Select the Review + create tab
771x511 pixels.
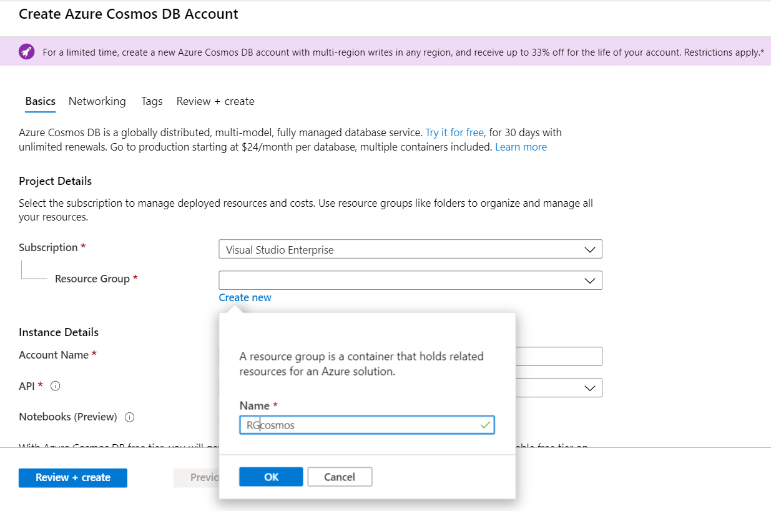click(215, 101)
